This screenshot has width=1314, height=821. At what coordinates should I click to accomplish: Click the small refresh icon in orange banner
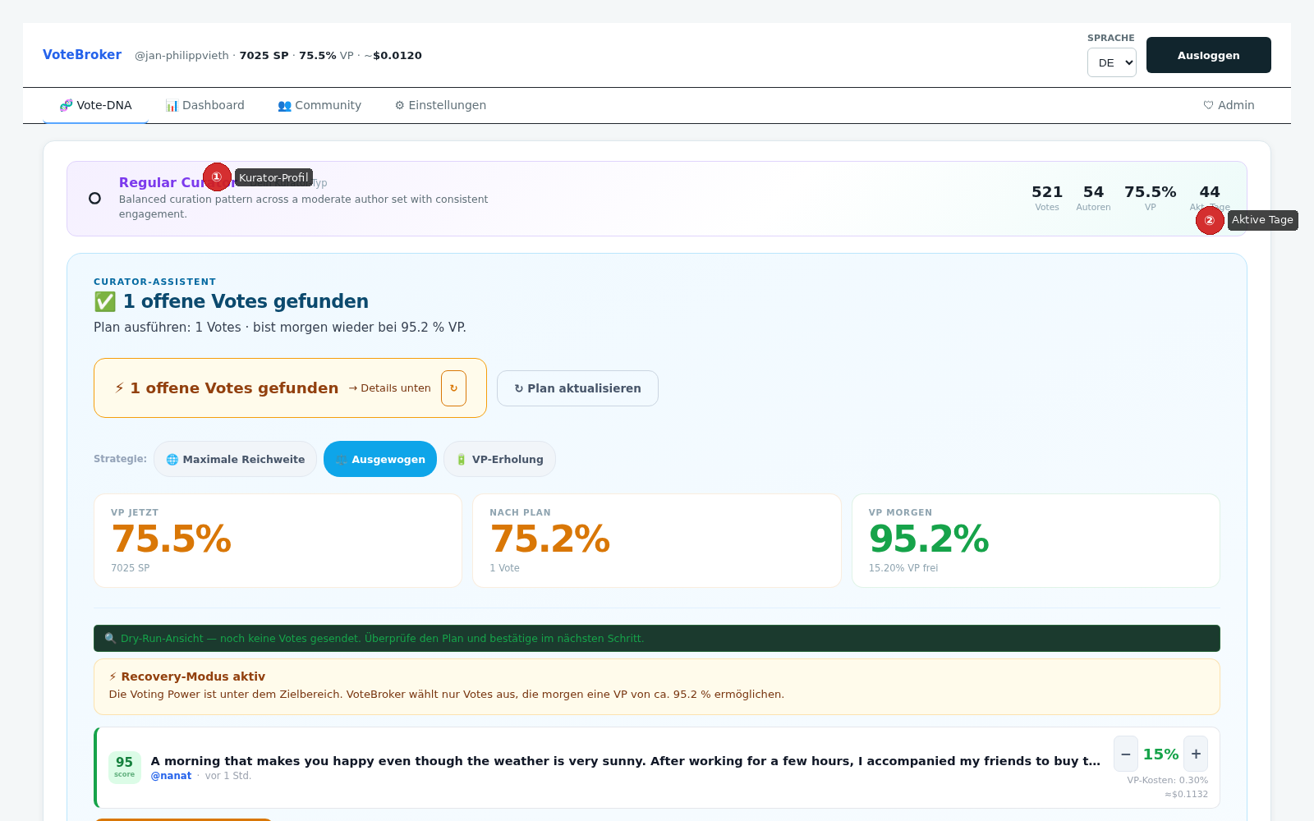click(453, 388)
